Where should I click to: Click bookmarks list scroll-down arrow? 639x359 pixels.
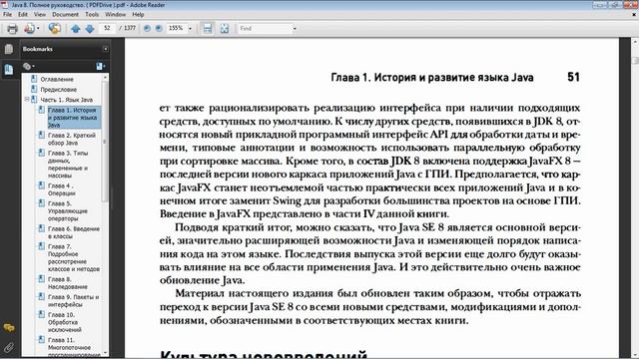[x=105, y=353]
